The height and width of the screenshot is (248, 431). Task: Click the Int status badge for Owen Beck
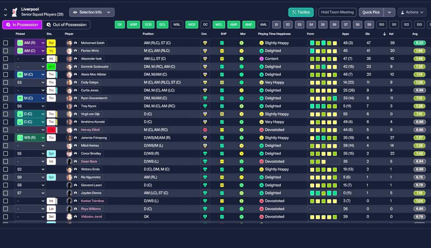(x=51, y=162)
